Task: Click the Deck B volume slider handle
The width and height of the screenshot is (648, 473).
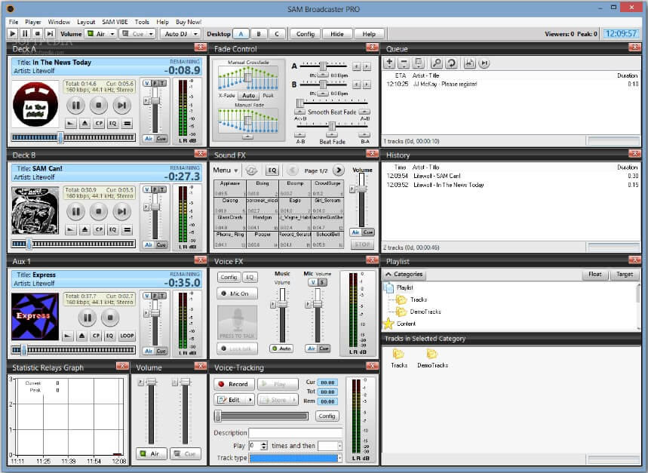Action: click(155, 207)
